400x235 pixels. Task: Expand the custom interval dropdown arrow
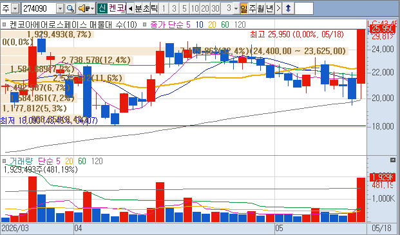tap(236, 8)
